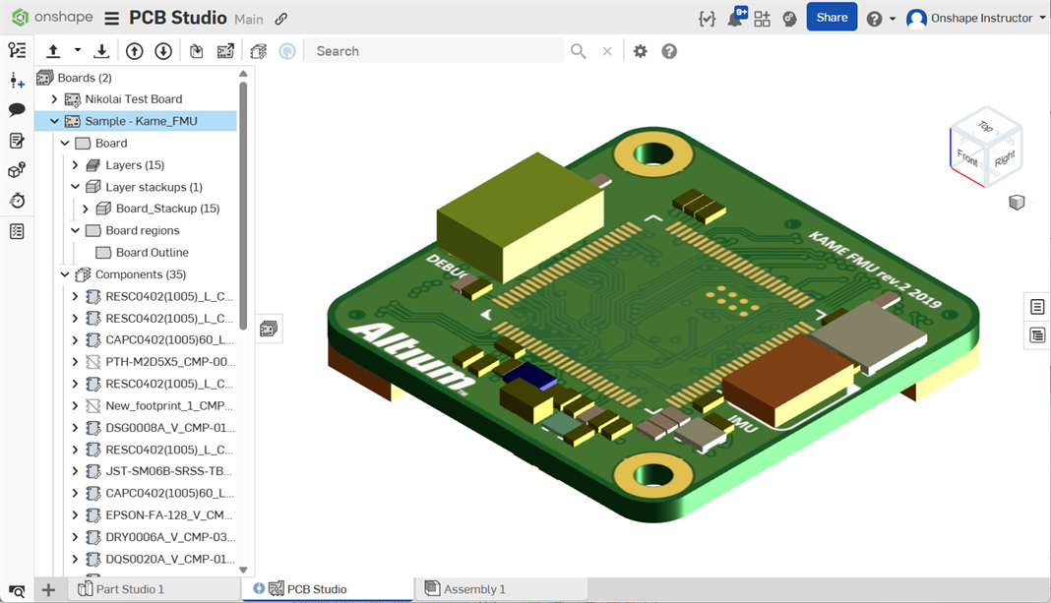Open the notifications bell in the header
The image size is (1051, 603).
pyautogui.click(x=735, y=17)
